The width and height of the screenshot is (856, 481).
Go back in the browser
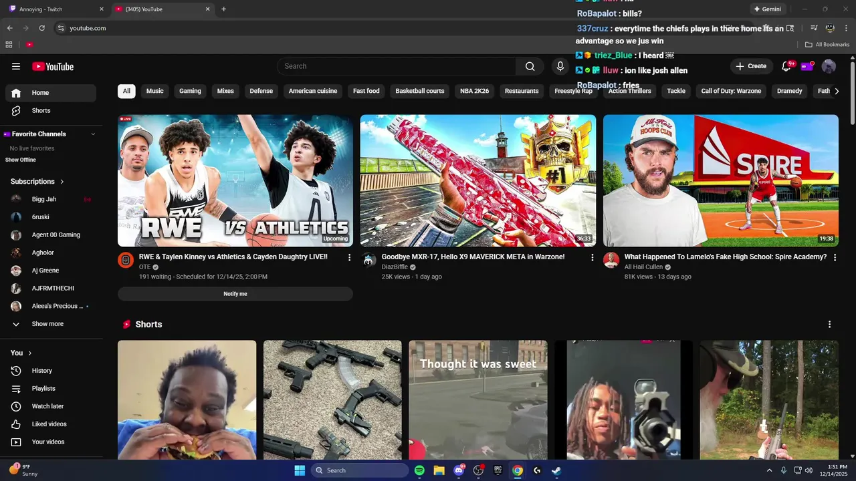click(x=9, y=28)
